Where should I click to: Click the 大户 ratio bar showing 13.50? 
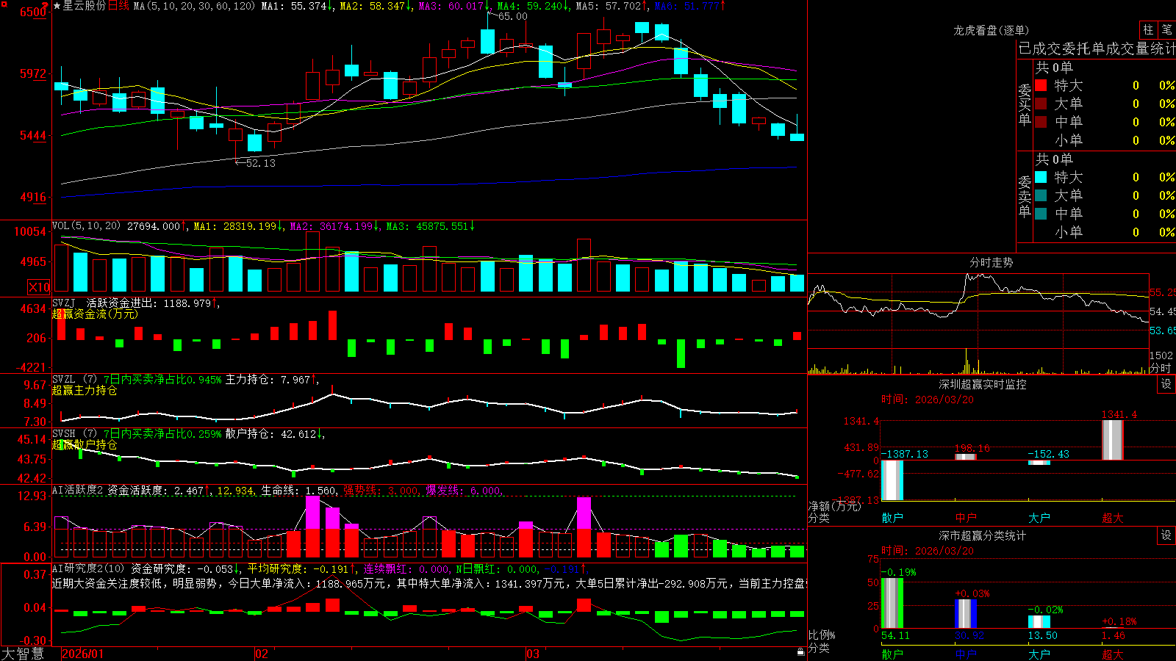1039,622
